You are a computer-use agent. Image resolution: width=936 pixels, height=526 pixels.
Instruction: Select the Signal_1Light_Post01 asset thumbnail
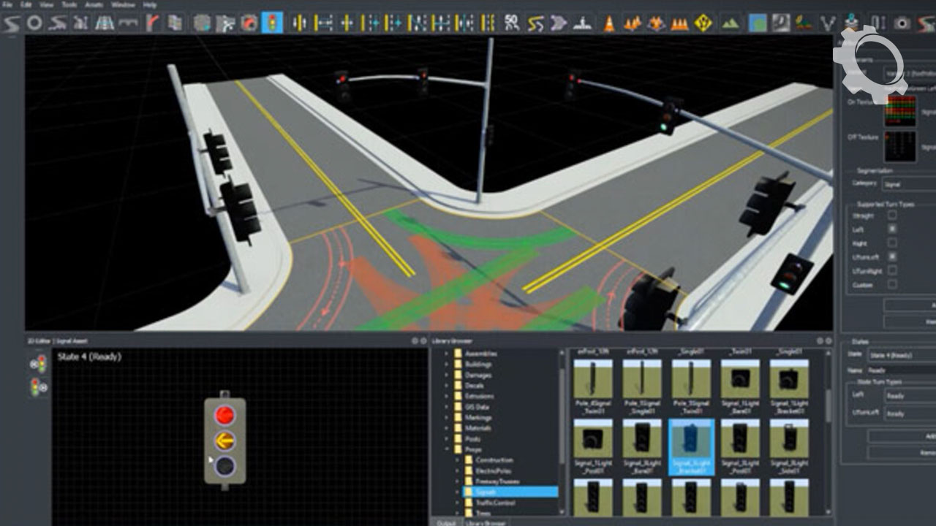(593, 442)
